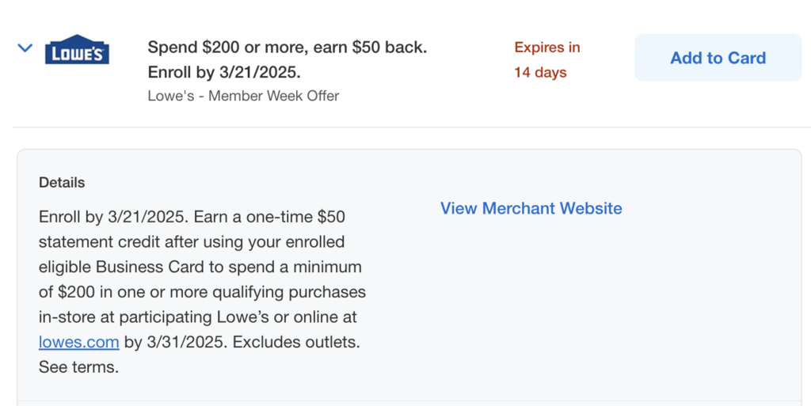811x406 pixels.
Task: Click the "Expires in" red label
Action: (547, 47)
